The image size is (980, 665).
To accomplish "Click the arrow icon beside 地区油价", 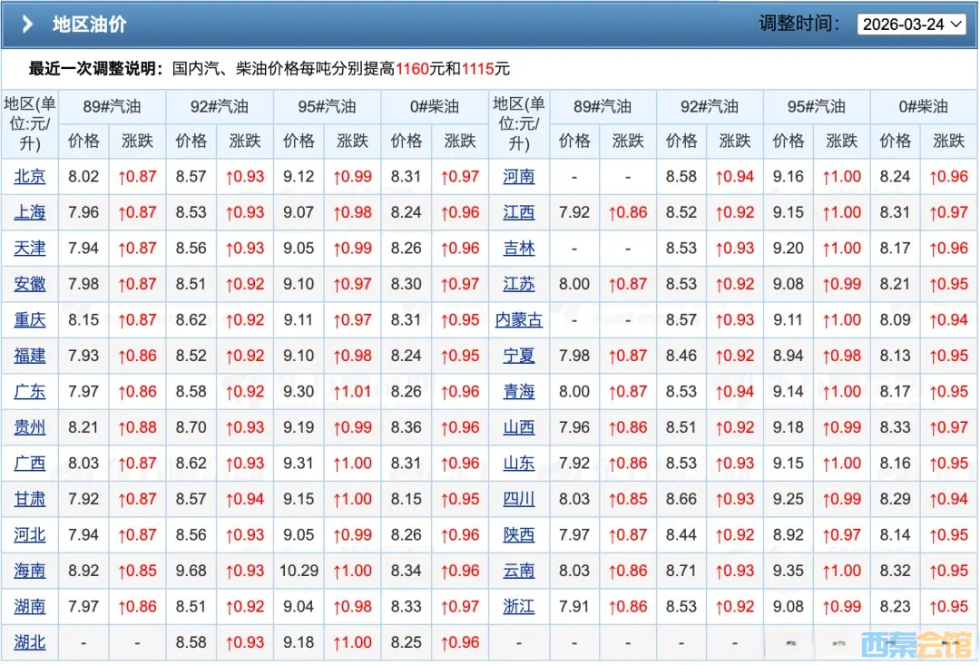I will [x=28, y=24].
